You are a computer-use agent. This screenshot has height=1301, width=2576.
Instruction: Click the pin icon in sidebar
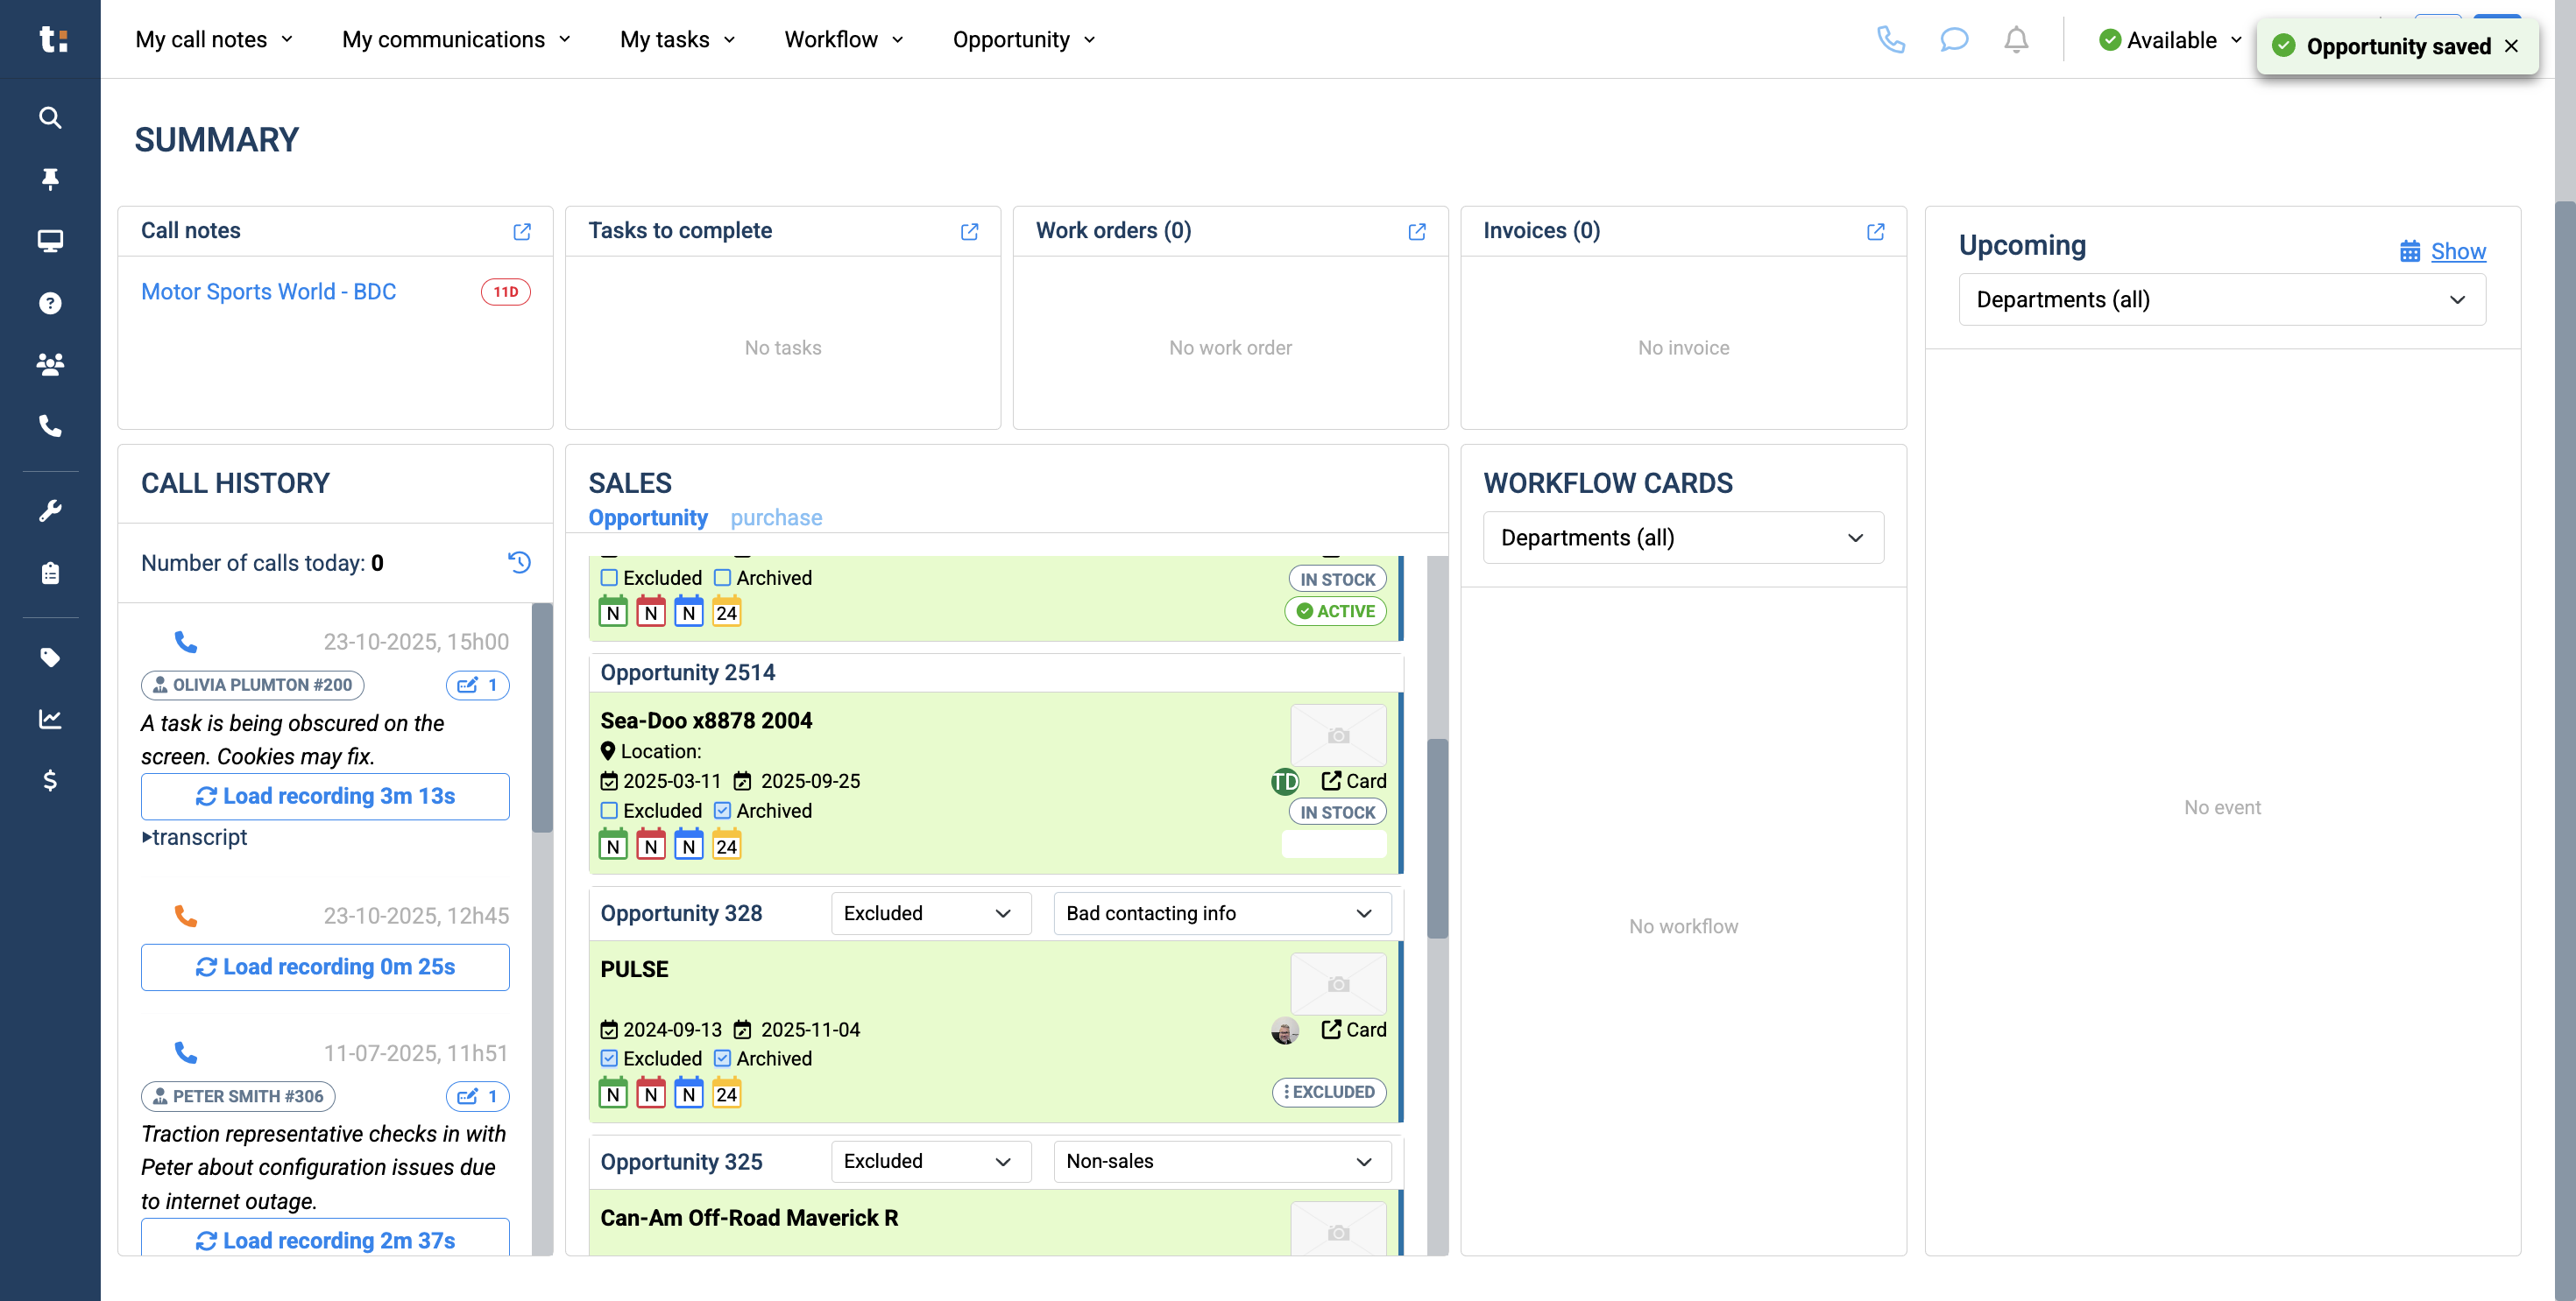(x=50, y=179)
